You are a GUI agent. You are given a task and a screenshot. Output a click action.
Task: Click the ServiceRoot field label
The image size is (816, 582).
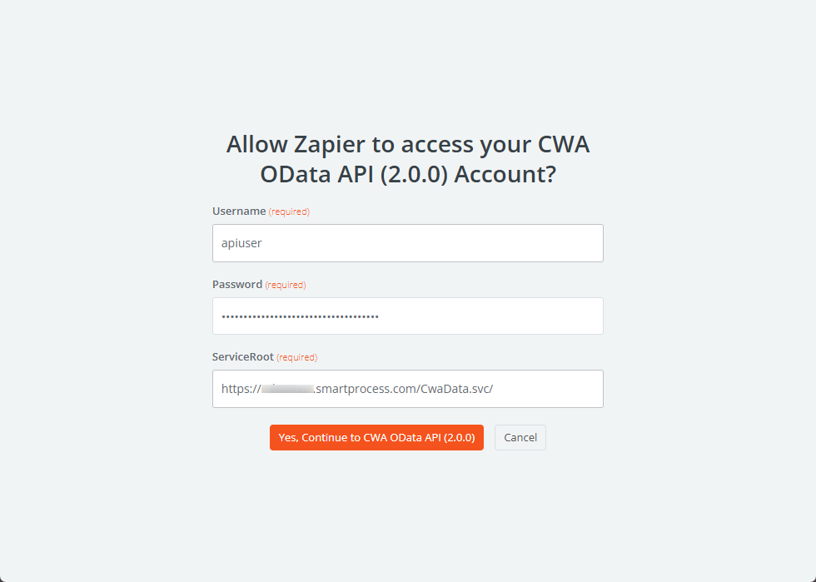243,357
